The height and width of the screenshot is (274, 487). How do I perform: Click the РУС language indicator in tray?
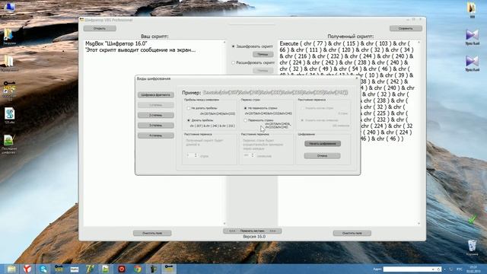(460, 269)
